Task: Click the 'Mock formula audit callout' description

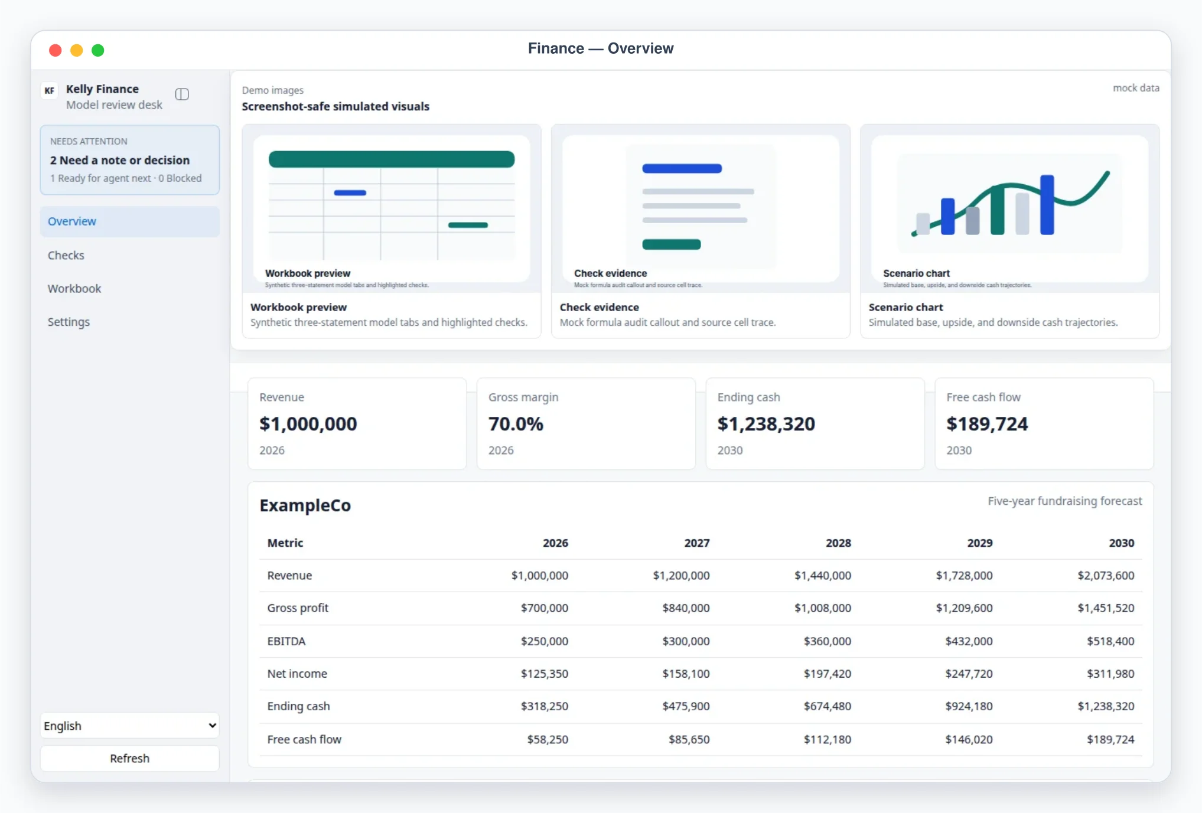Action: coord(667,323)
